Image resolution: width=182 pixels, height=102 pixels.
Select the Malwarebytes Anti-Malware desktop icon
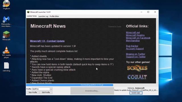[x=6, y=22]
